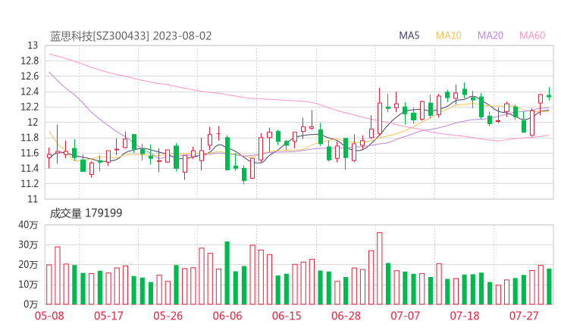The width and height of the screenshot is (561, 333).
Task: Click the 07-18 date label
Action: pyautogui.click(x=465, y=316)
